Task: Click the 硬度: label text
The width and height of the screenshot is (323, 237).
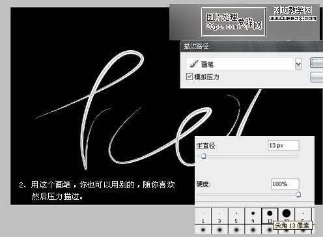Action: click(x=204, y=184)
